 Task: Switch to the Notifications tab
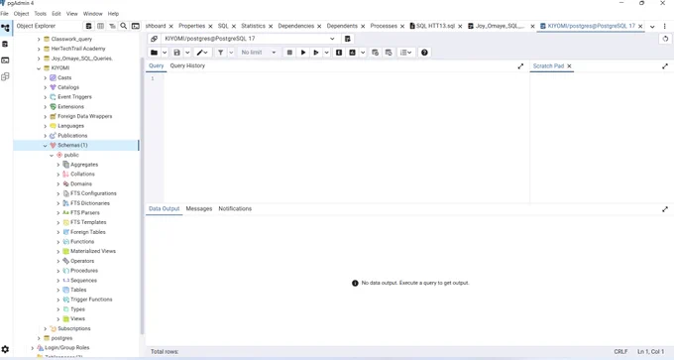[235, 208]
